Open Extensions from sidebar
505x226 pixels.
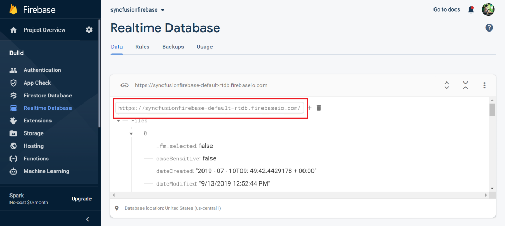37,121
